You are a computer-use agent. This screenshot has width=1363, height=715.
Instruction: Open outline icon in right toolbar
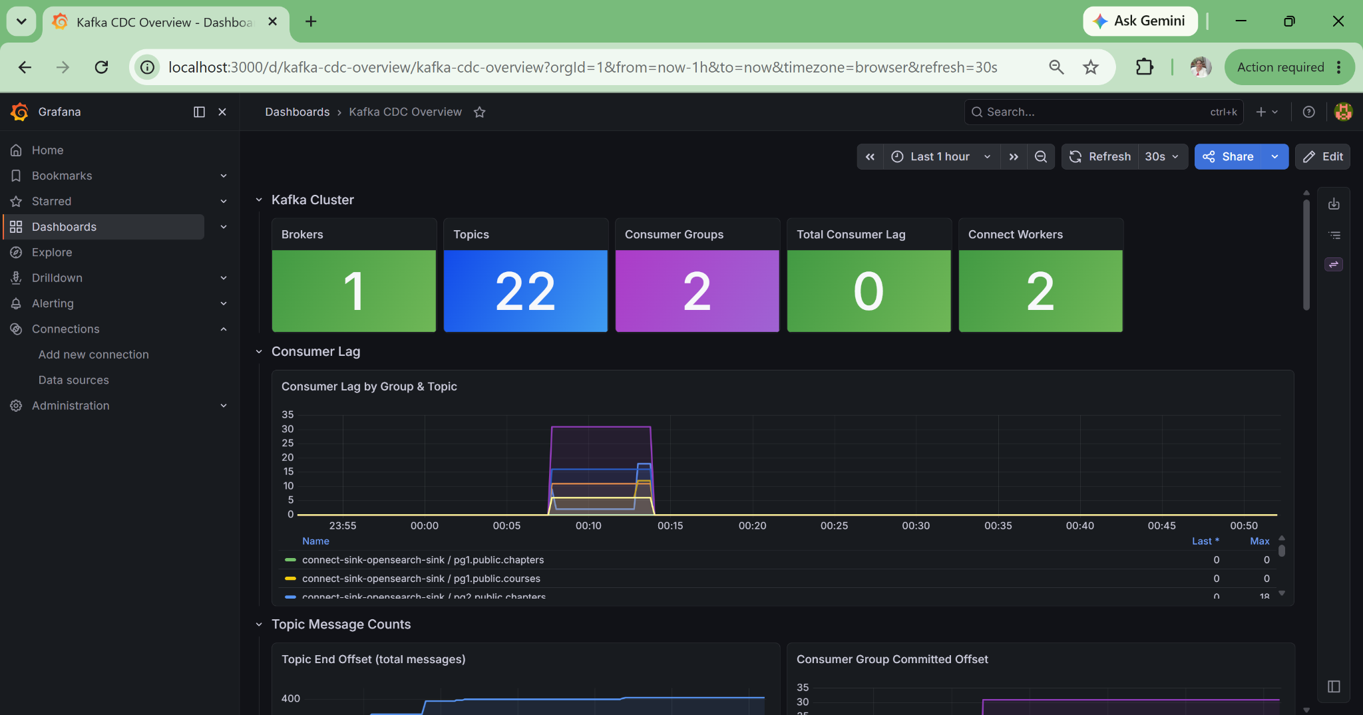click(x=1334, y=235)
